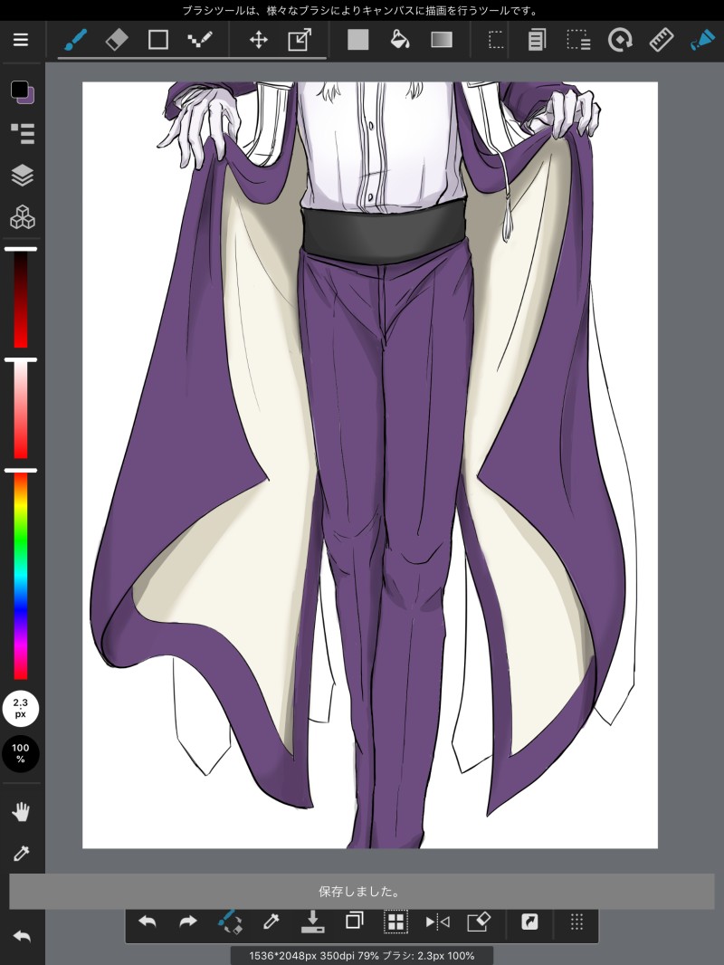Tap the brush tool description text

361,11
